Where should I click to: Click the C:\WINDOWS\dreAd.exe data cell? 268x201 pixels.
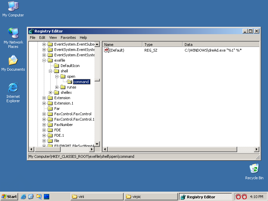[213, 50]
